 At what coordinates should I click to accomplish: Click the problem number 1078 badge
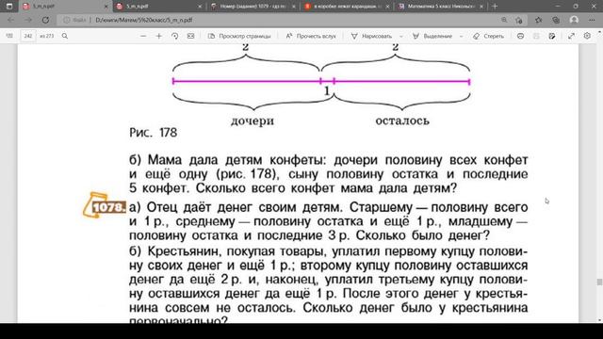108,207
